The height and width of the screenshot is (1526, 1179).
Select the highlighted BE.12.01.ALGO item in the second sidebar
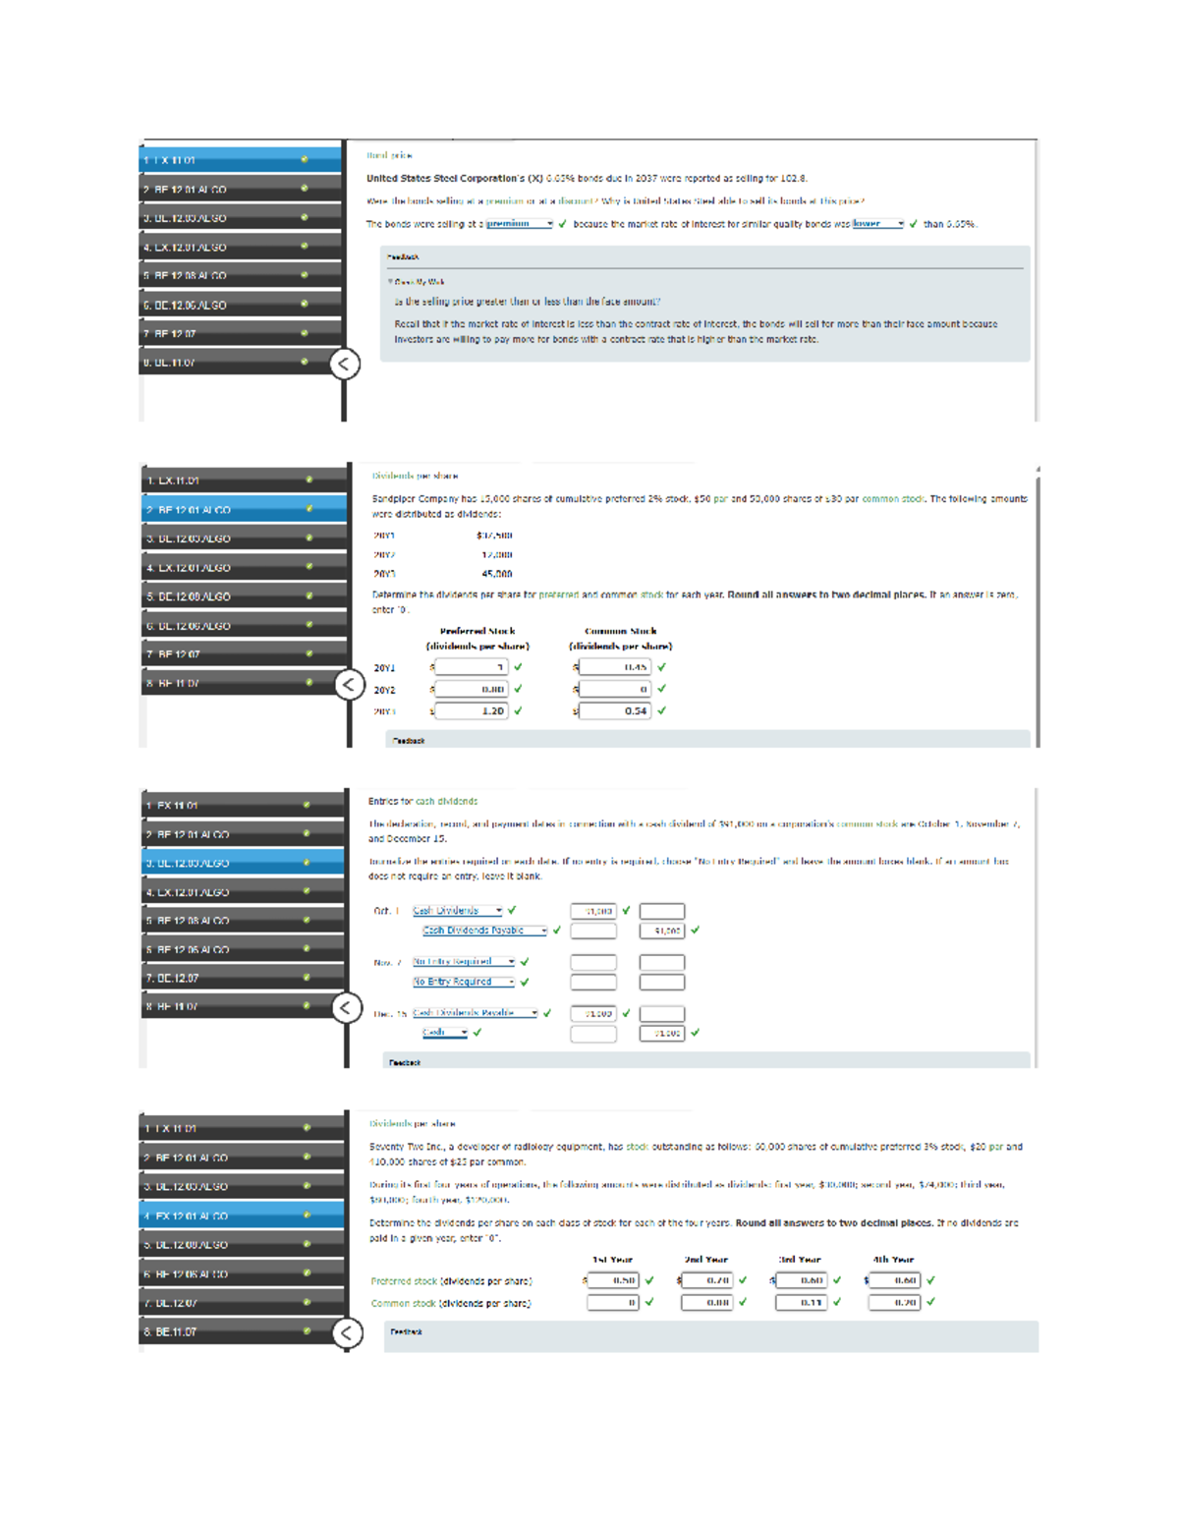pos(246,510)
